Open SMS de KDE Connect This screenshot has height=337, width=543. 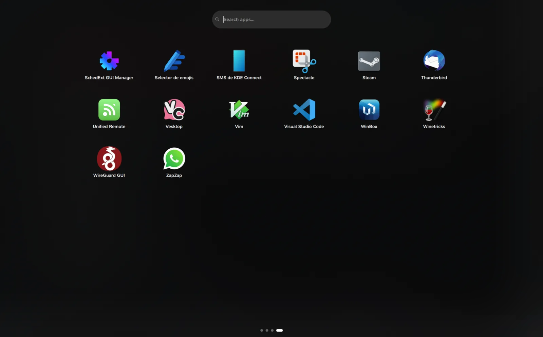click(x=239, y=61)
